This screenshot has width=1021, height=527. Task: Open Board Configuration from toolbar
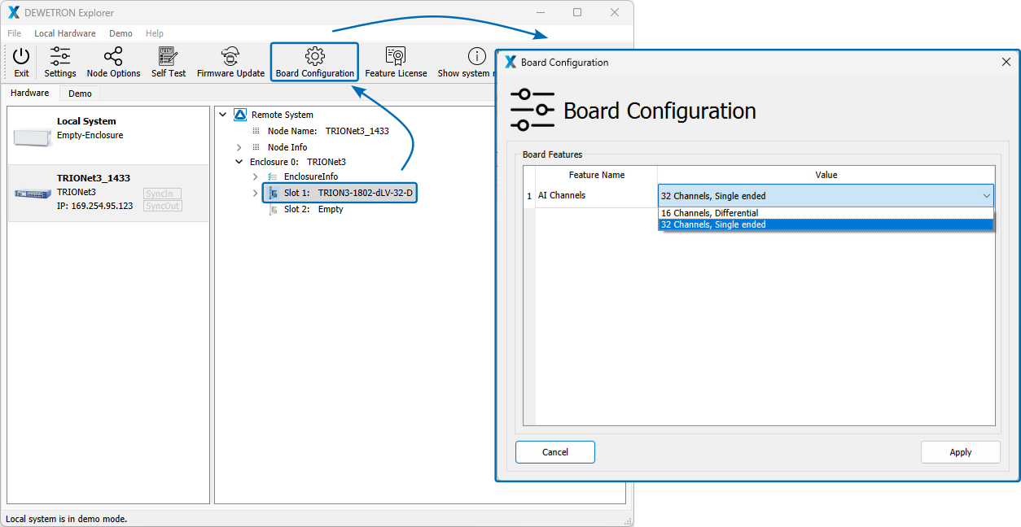pos(314,63)
